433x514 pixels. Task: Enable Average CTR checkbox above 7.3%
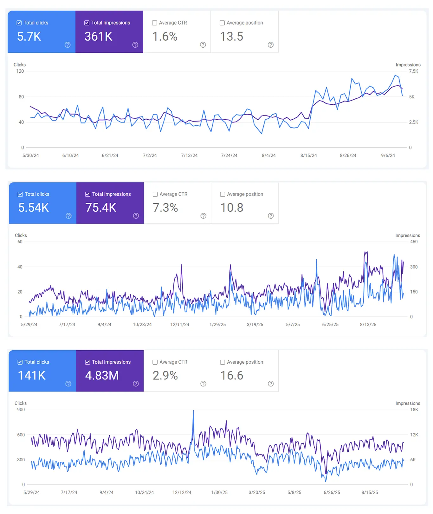tap(155, 194)
